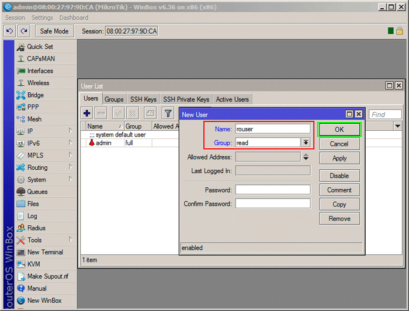This screenshot has height=311, width=409.
Task: Open the Group dropdown arrow
Action: click(x=306, y=142)
